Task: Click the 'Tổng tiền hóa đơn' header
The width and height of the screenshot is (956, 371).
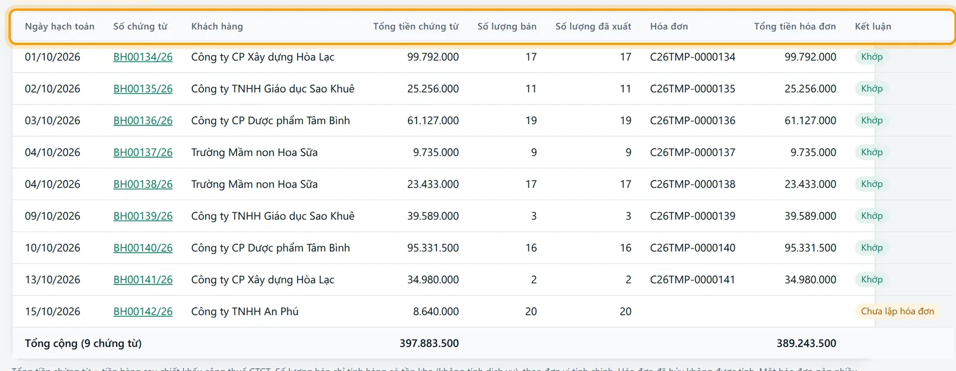Action: pos(795,26)
